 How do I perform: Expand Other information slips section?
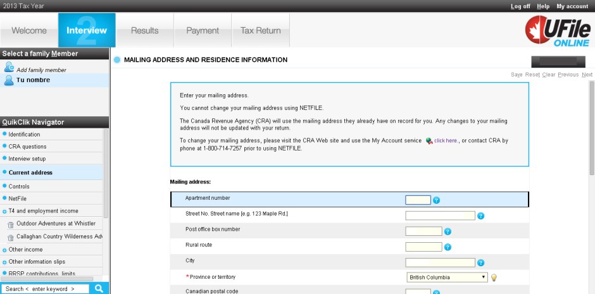tap(4, 262)
